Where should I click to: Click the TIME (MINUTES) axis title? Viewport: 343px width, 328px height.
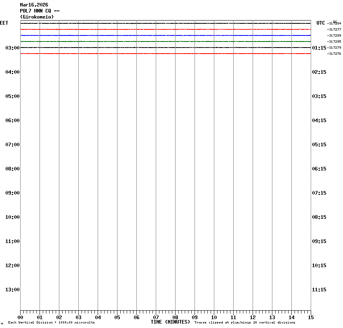pyautogui.click(x=170, y=322)
